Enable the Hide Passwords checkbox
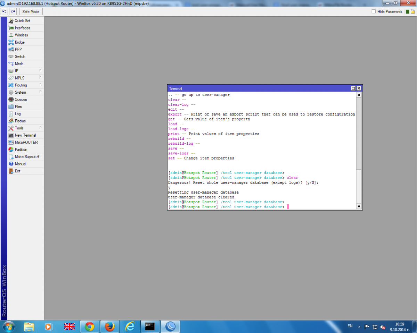Viewport: 417px width, 333px height. (x=374, y=11)
